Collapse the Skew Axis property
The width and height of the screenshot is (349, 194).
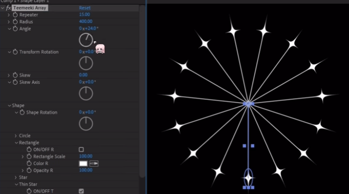[9, 82]
